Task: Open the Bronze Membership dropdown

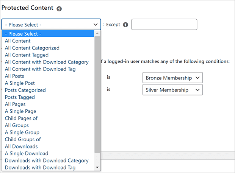Action: point(172,78)
